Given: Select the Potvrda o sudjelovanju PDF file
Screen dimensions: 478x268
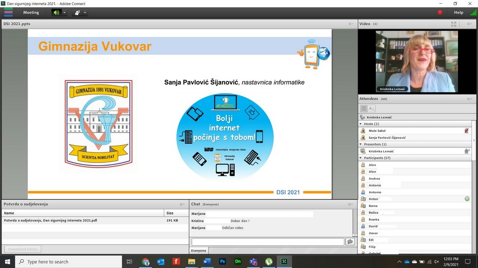Looking at the screenshot, I should pyautogui.click(x=50, y=220).
